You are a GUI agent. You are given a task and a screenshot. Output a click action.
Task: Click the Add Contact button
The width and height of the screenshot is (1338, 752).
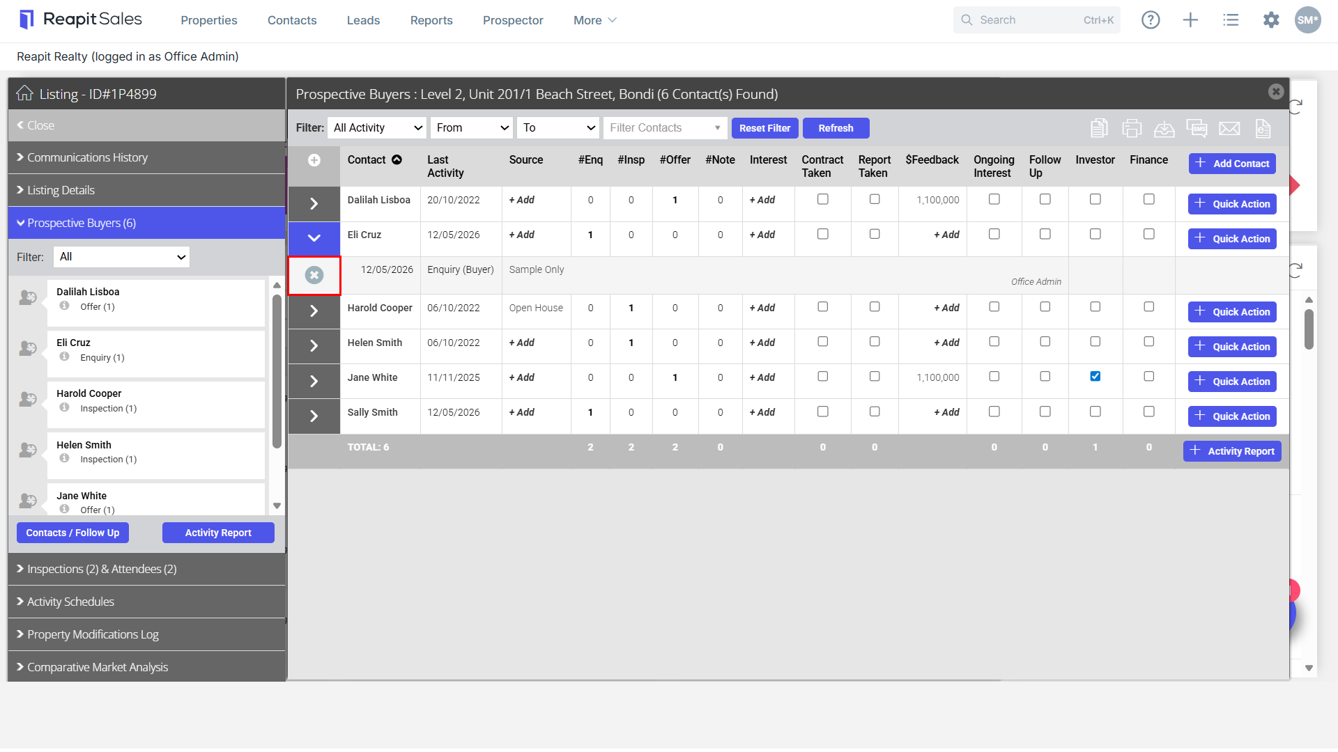[1232, 164]
